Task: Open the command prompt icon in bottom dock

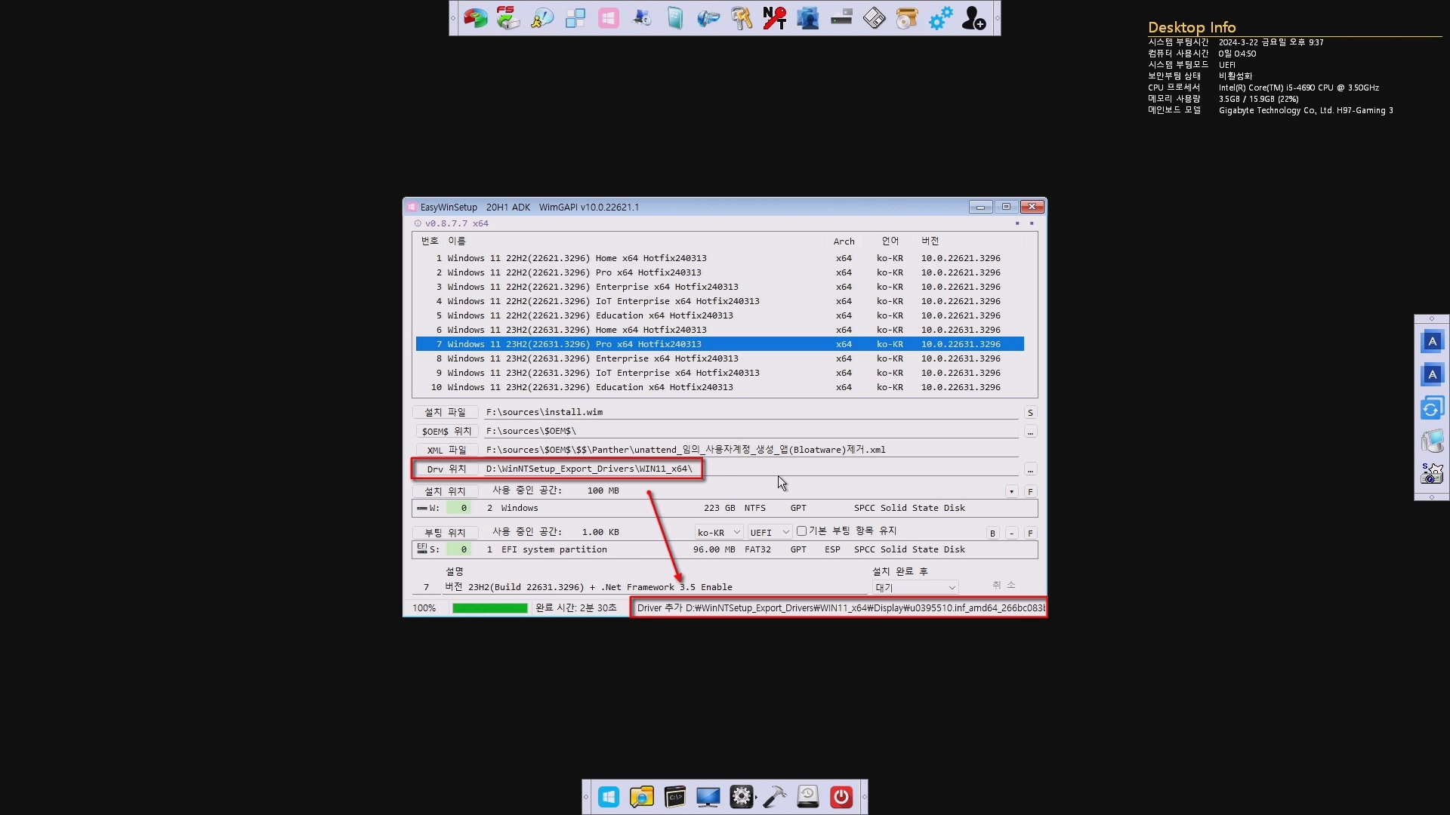Action: tap(675, 797)
